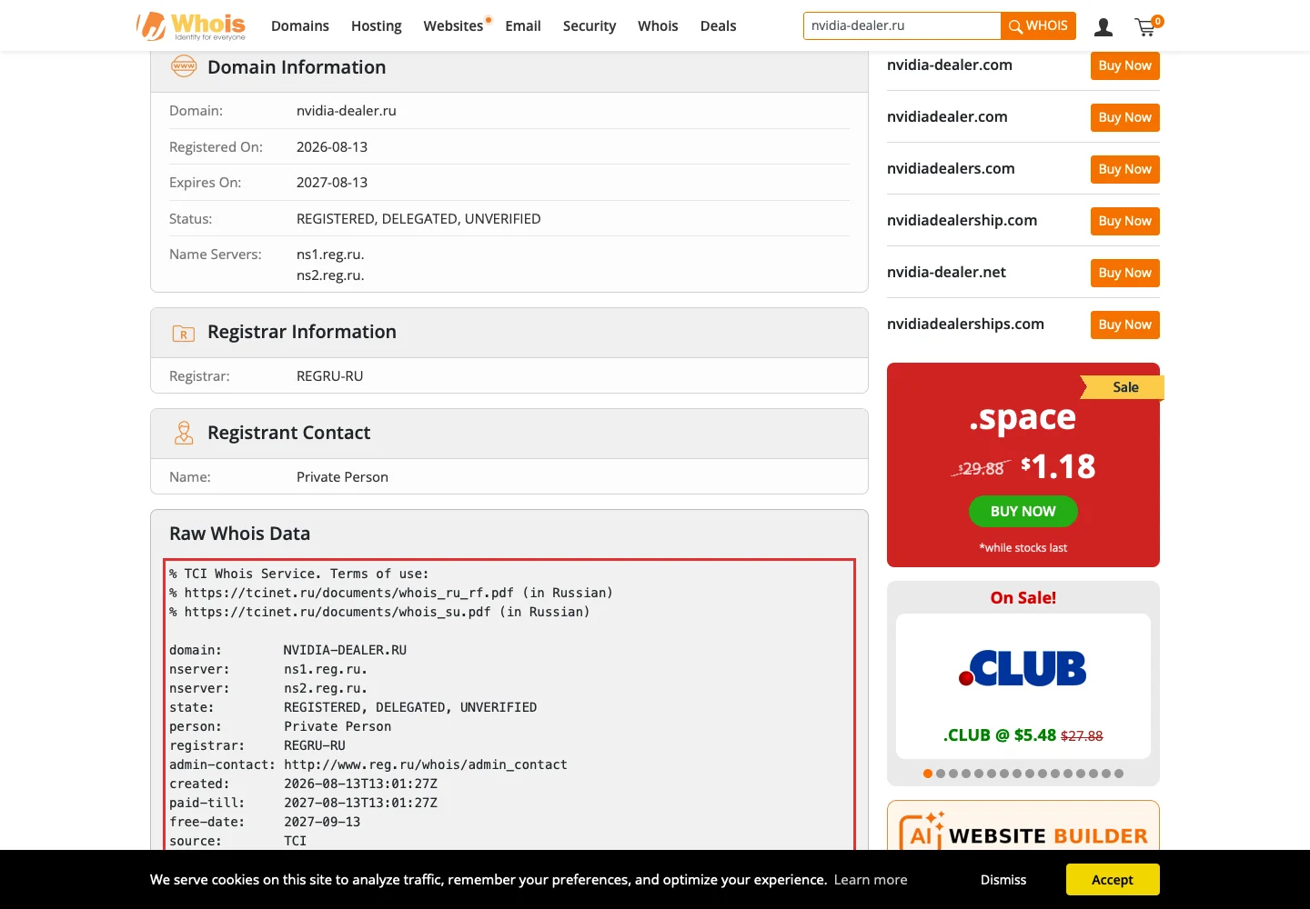Click the domain search input field
The height and width of the screenshot is (909, 1310).
pos(902,25)
